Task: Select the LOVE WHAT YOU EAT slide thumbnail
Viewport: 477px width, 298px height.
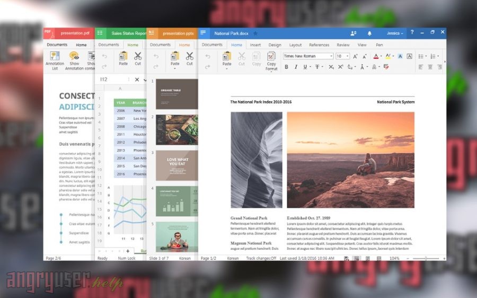Action: (176, 165)
